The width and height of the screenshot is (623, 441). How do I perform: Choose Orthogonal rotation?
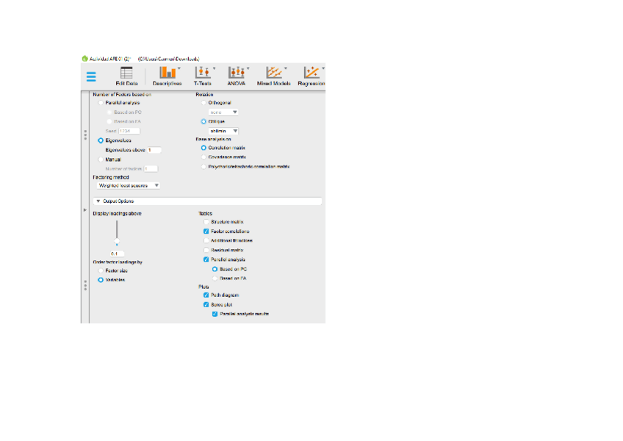point(204,103)
